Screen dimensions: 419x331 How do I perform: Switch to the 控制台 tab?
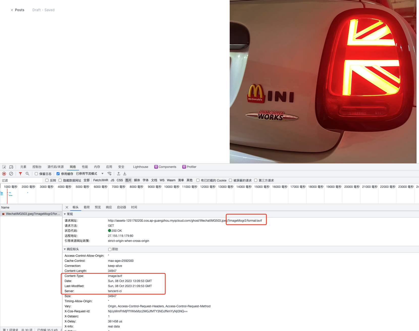[37, 167]
